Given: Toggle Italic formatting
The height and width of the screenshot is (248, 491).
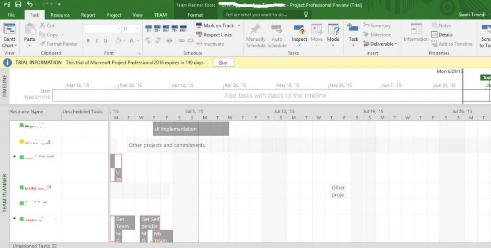Looking at the screenshot, I should 97,41.
